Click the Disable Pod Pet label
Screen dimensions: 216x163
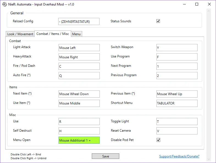click(122, 140)
